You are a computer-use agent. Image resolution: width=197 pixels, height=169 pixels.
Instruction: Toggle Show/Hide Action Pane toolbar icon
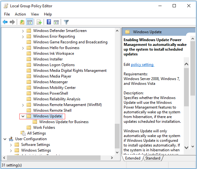(x=56, y=22)
